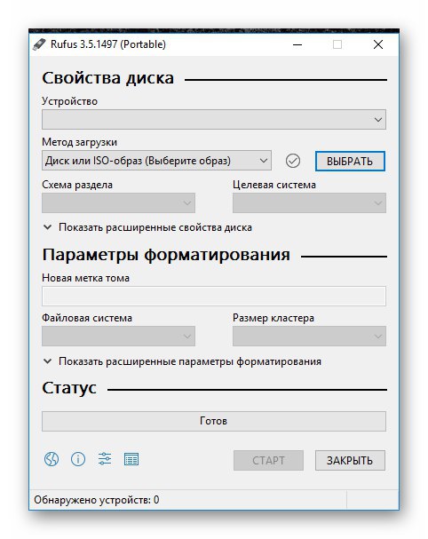Click the Rufus USB drive title icon
428x539 pixels.
point(39,44)
